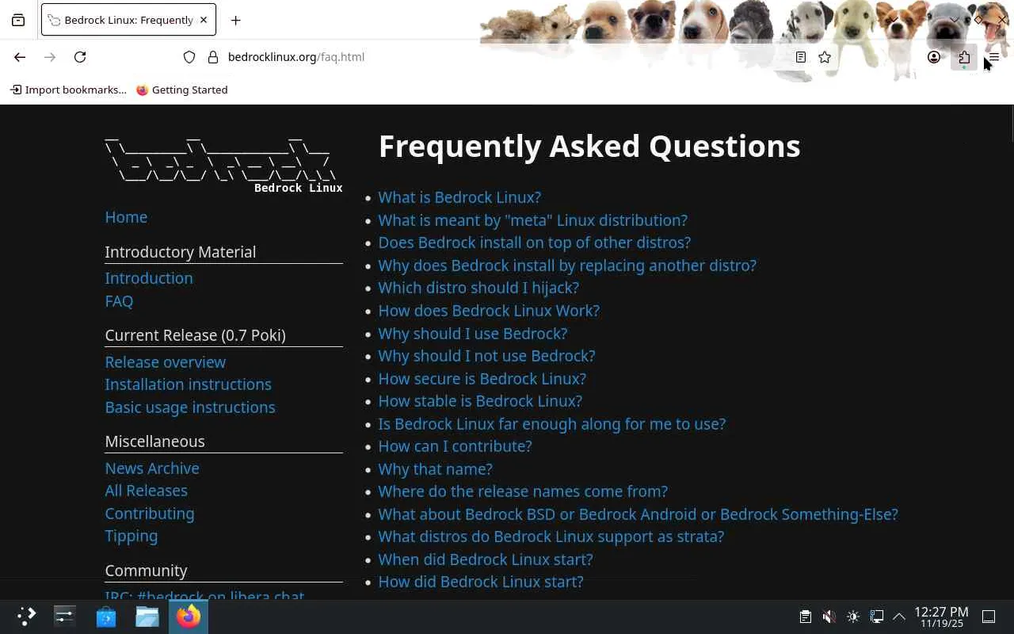Go back to the previous page
Image resolution: width=1014 pixels, height=634 pixels.
pyautogui.click(x=20, y=57)
